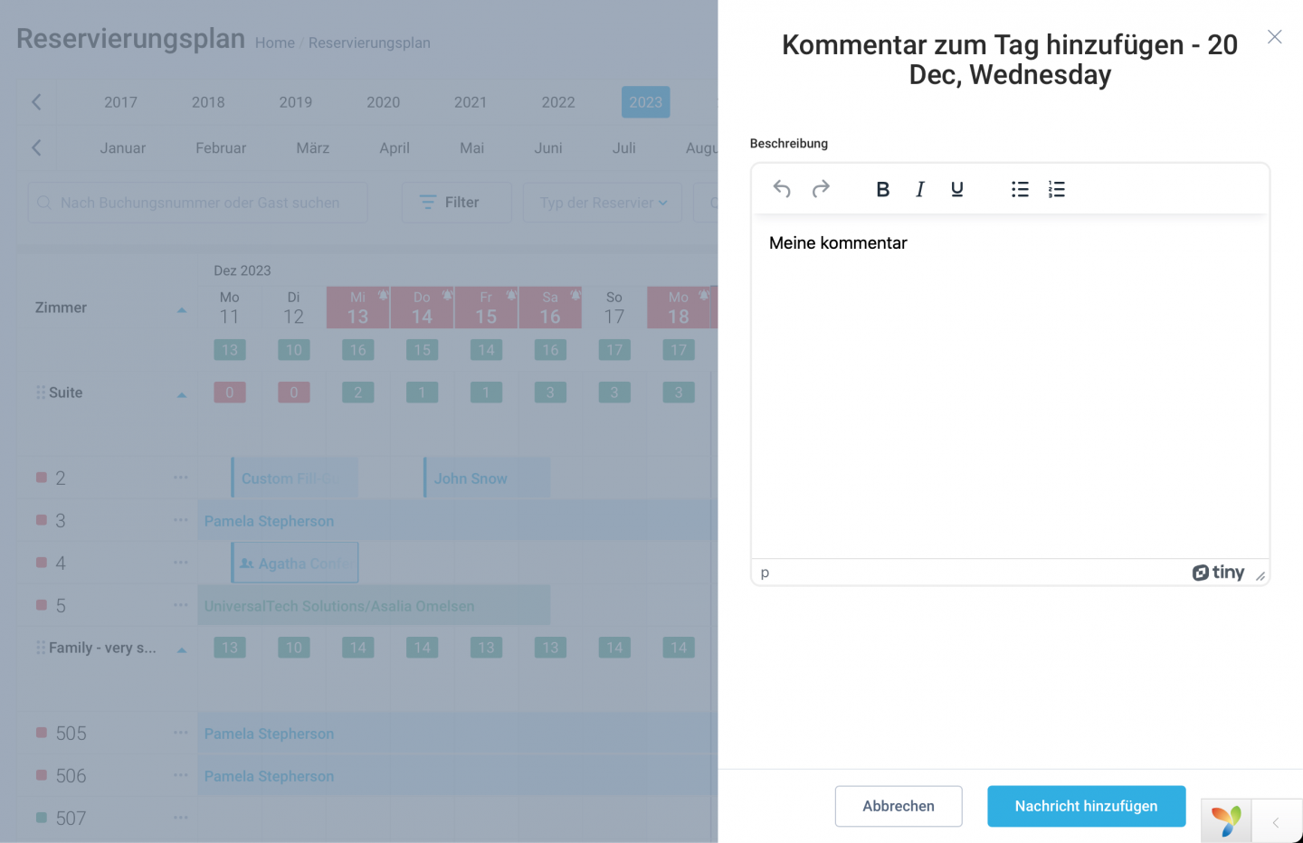Collapse the Suite room group
Viewport: 1303px width, 843px height.
[182, 394]
